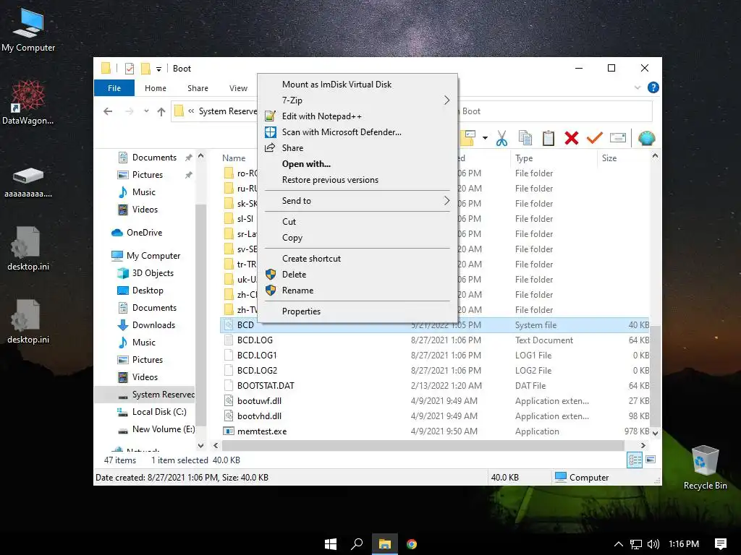
Task: Click quick access properties checkmark icon
Action: pyautogui.click(x=130, y=69)
